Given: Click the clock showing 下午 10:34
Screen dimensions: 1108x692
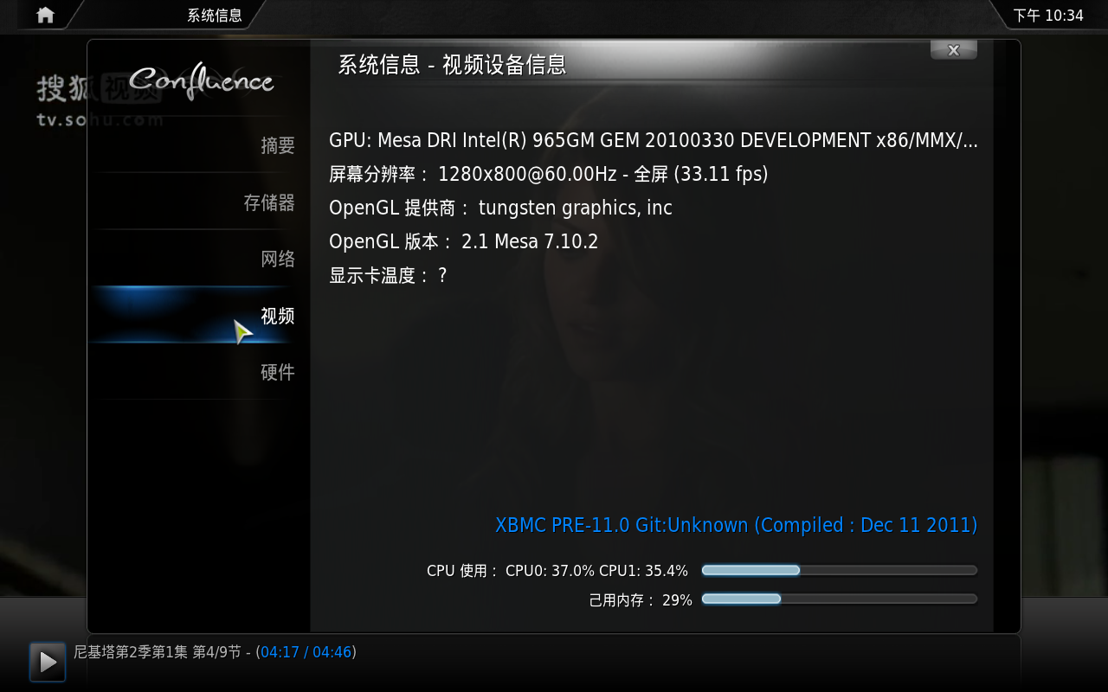Looking at the screenshot, I should tap(1048, 16).
